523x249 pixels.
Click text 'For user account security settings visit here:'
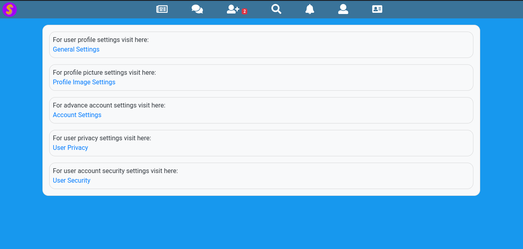click(115, 171)
